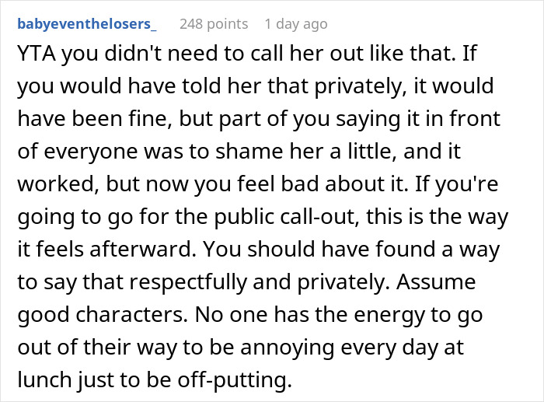Click the word 'off-putting.' ending the comment

235,380
